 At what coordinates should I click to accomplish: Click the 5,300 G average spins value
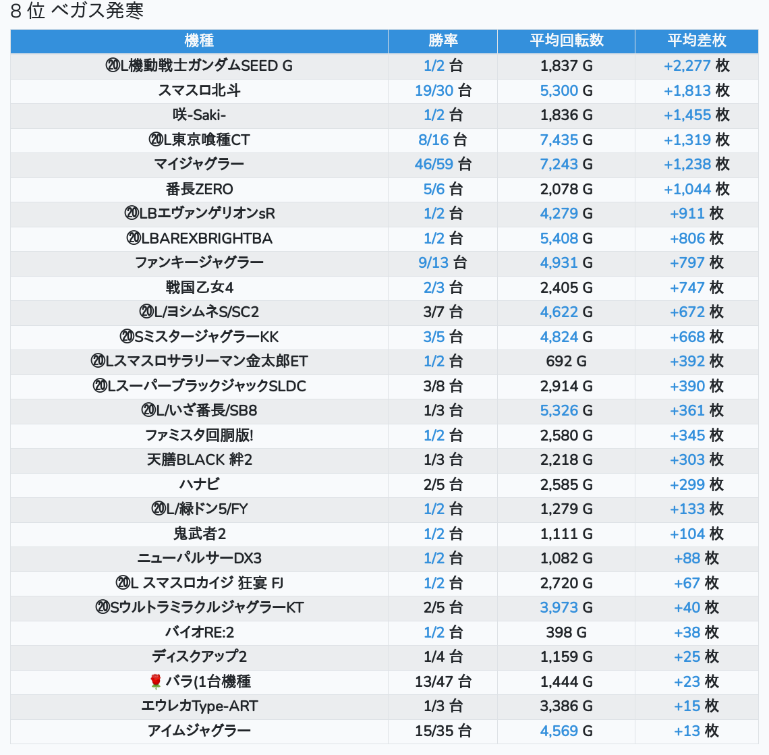[x=567, y=90]
